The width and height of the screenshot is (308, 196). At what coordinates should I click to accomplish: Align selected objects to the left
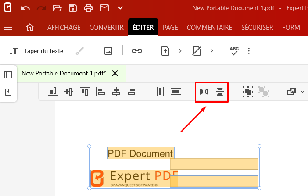point(100,92)
